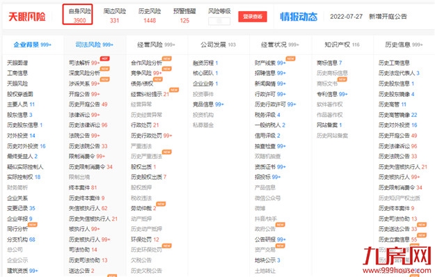
Task: Open 最终受益人 2
Action: [22, 157]
